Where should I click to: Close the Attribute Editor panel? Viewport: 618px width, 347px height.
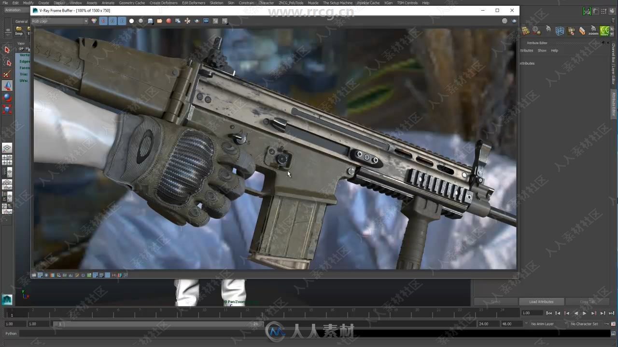[x=608, y=43]
